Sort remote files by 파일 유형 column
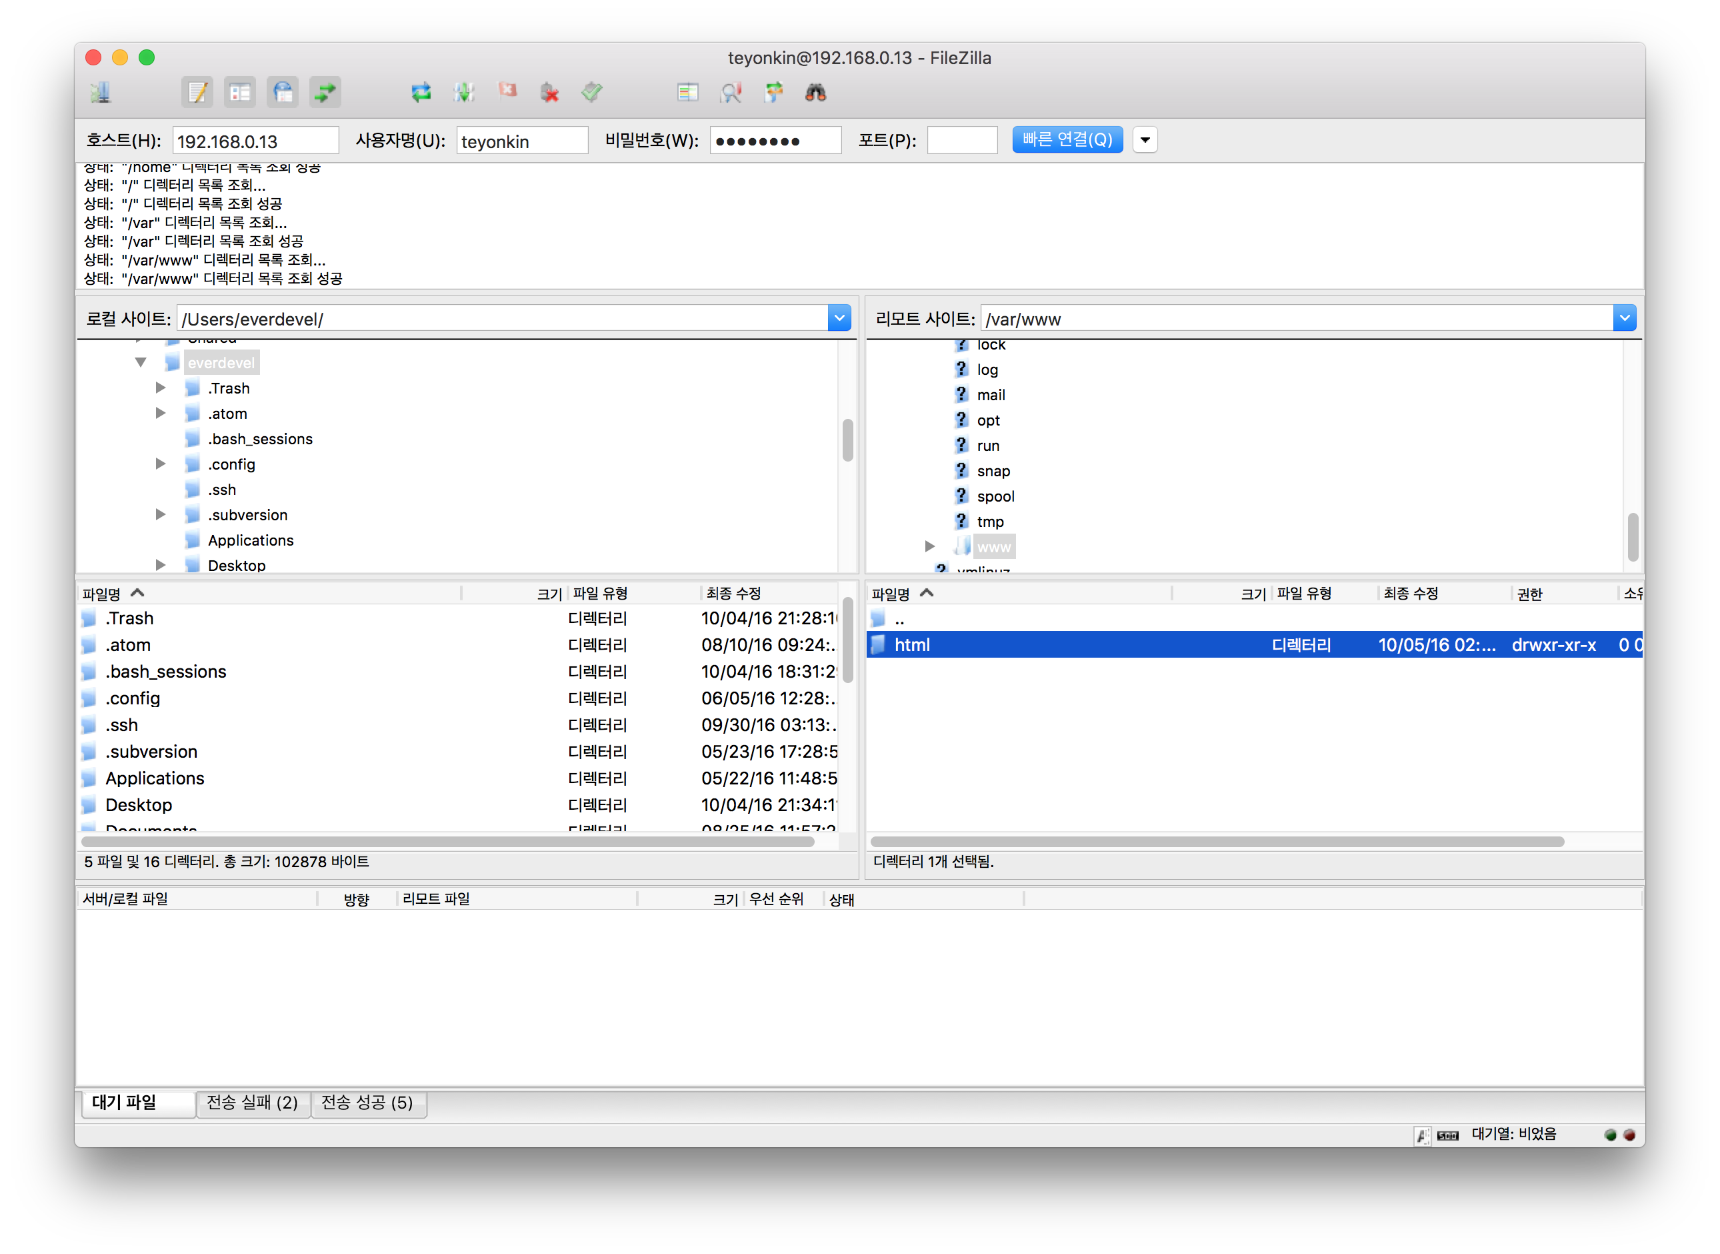 1324,594
